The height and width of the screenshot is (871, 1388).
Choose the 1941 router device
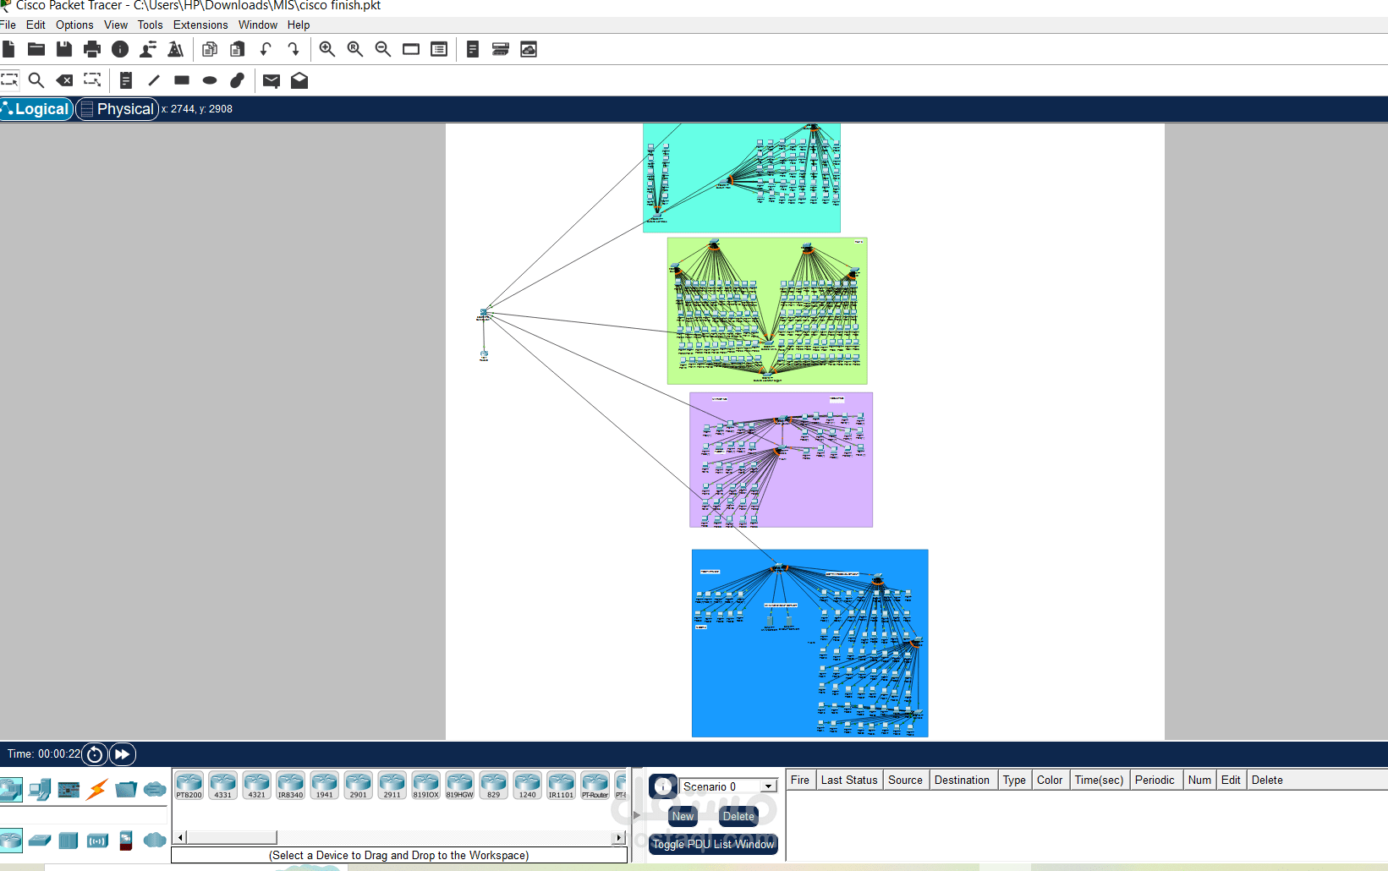(324, 785)
